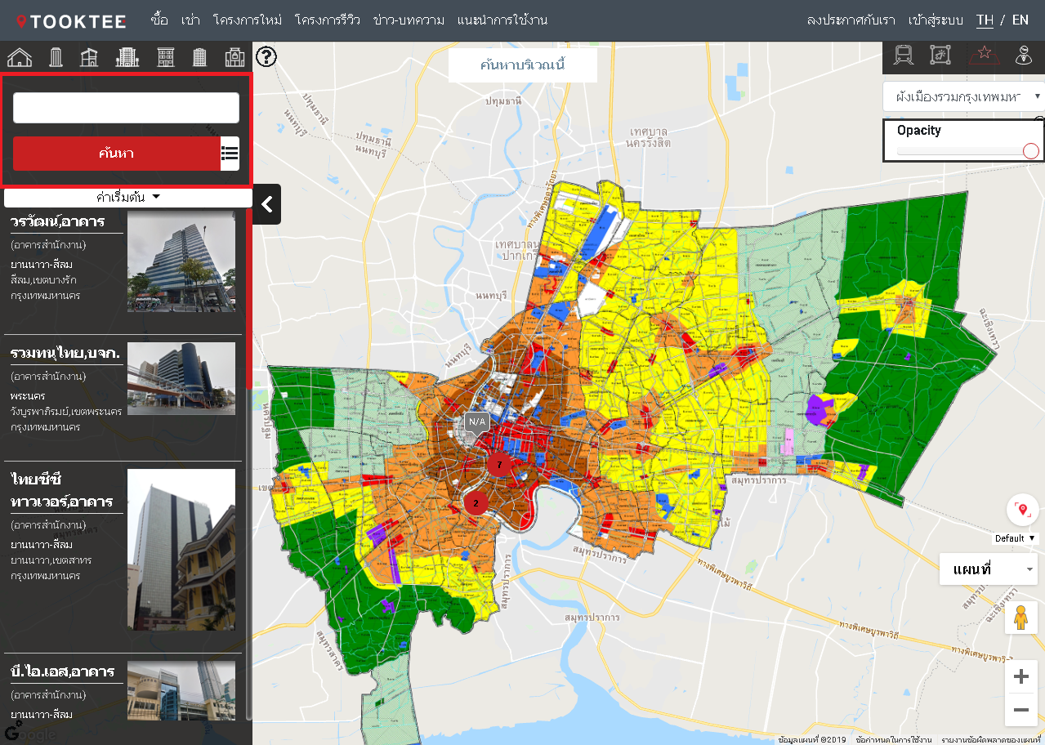This screenshot has height=745, width=1045.
Task: Open the บี.ไอ.เอส,อาคาร building photo
Action: coord(181,690)
